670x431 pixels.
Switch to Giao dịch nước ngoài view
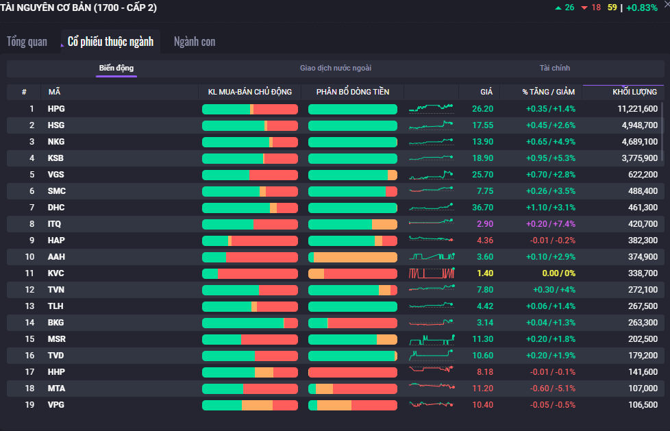click(336, 69)
